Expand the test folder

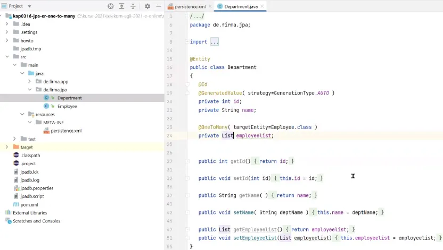15,139
